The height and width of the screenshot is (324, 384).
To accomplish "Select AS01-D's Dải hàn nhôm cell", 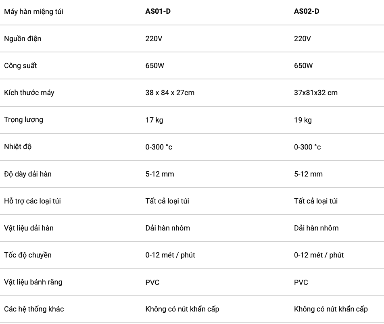I will (x=168, y=228).
